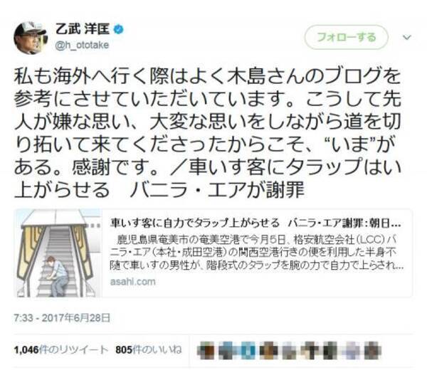Image resolution: width=427 pixels, height=375 pixels.
Task: Click the third liker avatar icon
Action: (x=247, y=351)
